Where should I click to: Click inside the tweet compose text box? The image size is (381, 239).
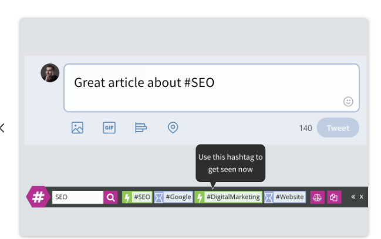click(x=211, y=87)
